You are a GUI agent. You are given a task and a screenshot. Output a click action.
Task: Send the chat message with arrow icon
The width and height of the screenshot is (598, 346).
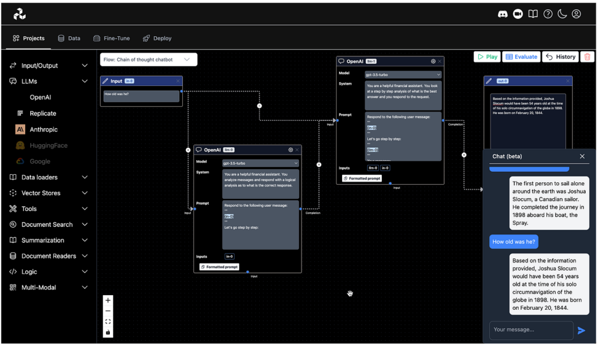[581, 330]
